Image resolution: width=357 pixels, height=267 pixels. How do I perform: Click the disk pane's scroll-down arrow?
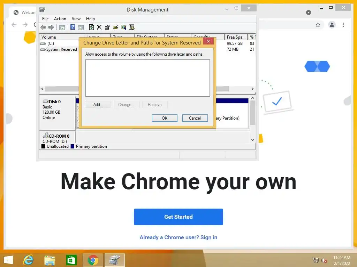click(252, 140)
